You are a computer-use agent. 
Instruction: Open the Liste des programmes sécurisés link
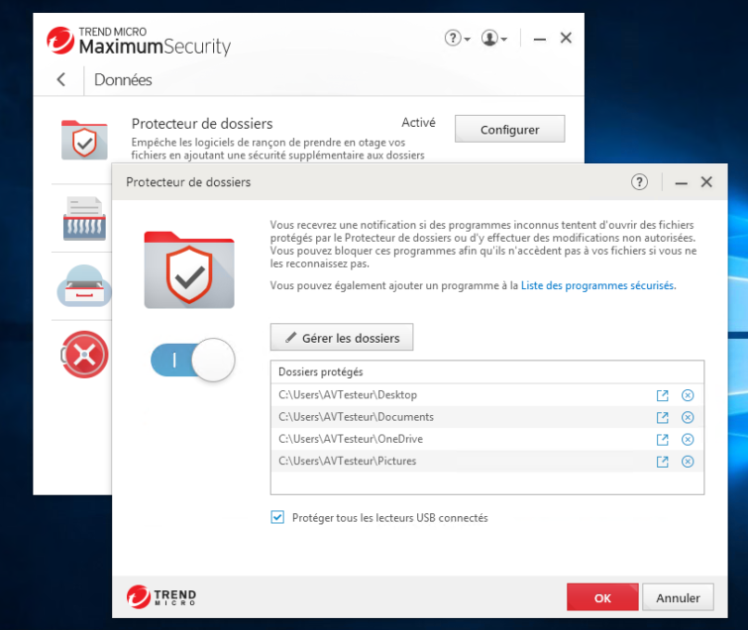click(x=597, y=285)
